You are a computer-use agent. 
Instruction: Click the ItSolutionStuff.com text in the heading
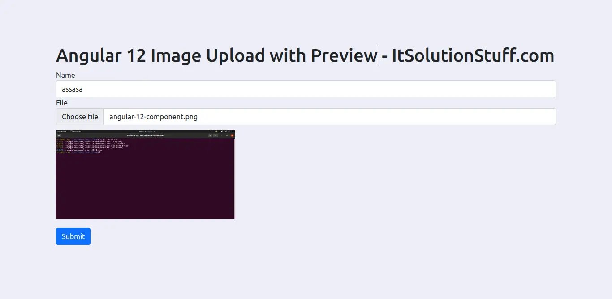tap(473, 55)
